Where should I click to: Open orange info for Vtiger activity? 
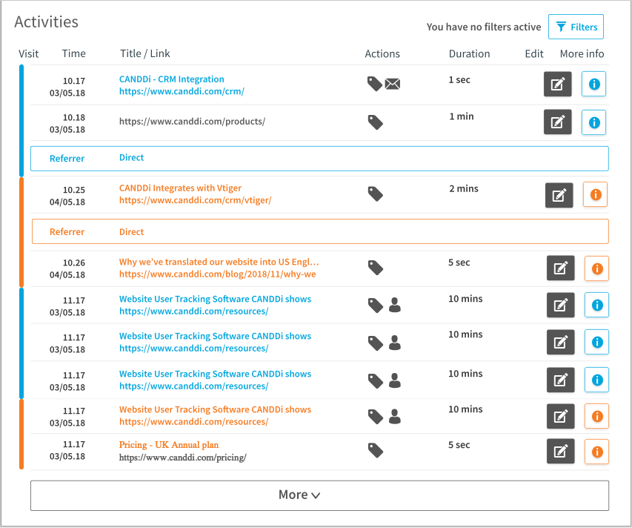coord(595,194)
